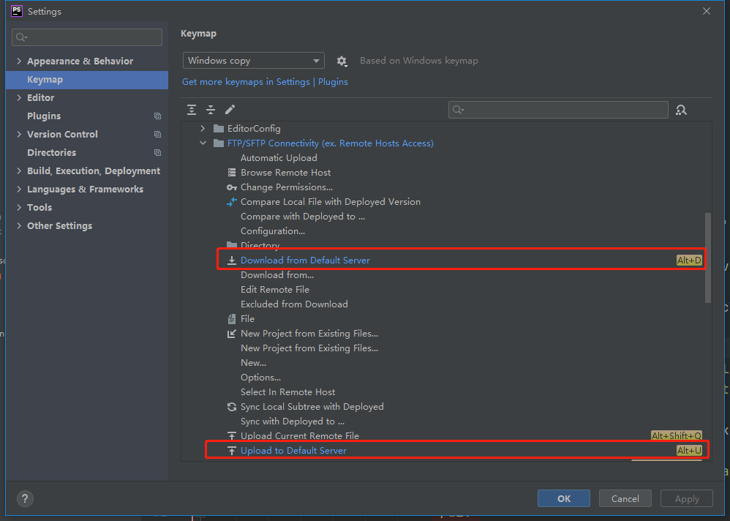Viewport: 730px width, 521px height.
Task: Click the Alt+U shortcut badge
Action: [x=689, y=451]
